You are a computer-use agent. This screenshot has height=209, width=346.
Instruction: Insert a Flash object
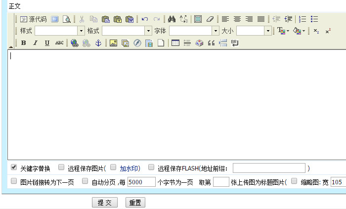(x=137, y=43)
